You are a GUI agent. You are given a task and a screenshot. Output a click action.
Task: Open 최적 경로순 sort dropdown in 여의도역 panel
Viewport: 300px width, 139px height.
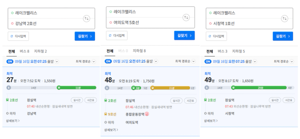click(x=193, y=61)
